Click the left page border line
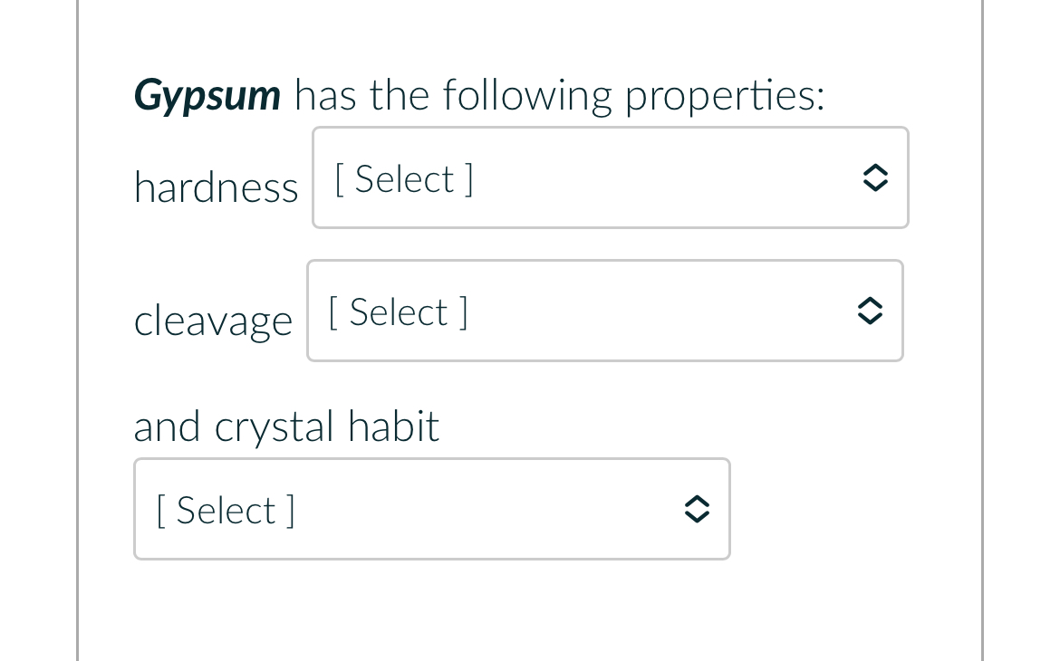Viewport: 1060px width, 661px height. 77,330
